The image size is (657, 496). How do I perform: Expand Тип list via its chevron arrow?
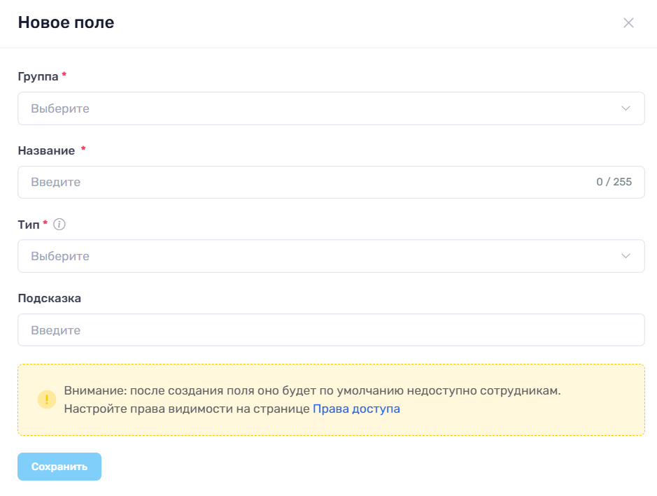pyautogui.click(x=626, y=256)
